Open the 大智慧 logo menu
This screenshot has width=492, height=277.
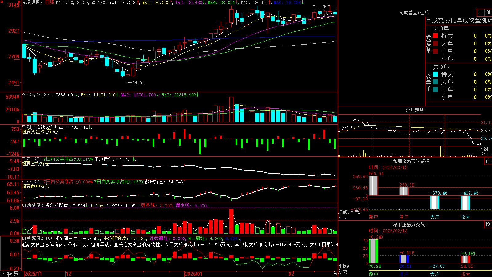(10, 274)
